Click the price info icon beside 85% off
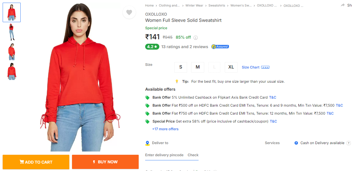 point(196,38)
